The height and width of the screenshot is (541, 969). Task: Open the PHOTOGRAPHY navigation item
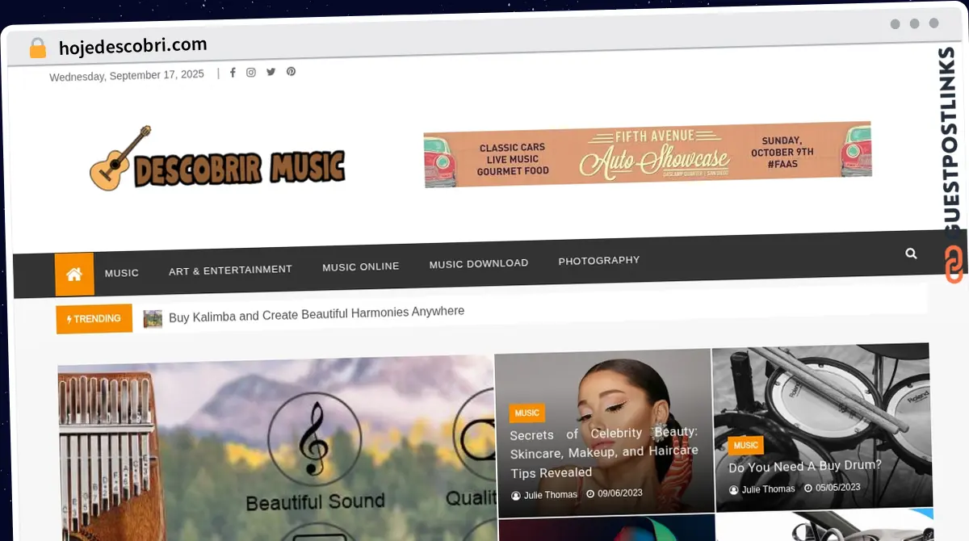[598, 260]
